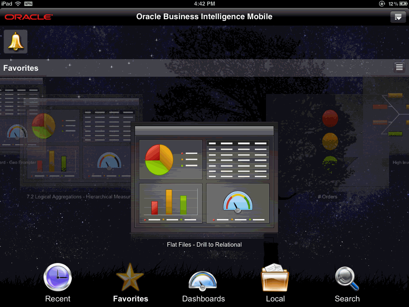Open the Dashboards gauge icon
The height and width of the screenshot is (307, 409).
pyautogui.click(x=203, y=281)
